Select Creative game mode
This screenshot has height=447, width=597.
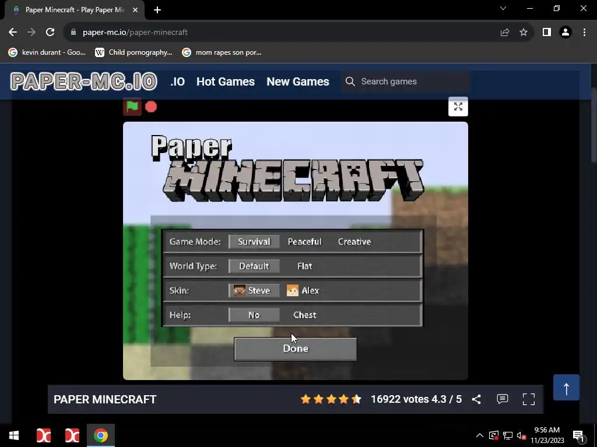coord(354,242)
